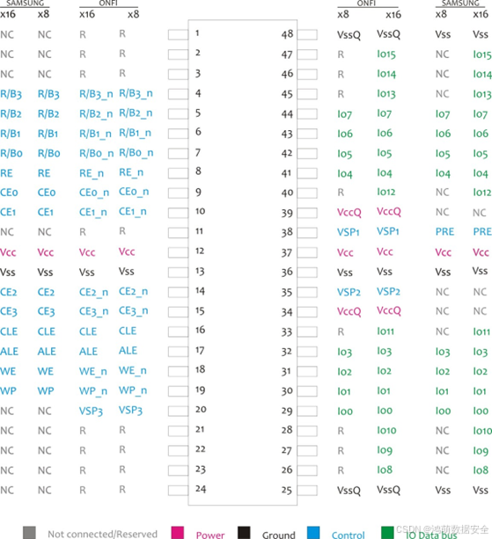Click the pin pad box beside pin 30

(x=307, y=391)
